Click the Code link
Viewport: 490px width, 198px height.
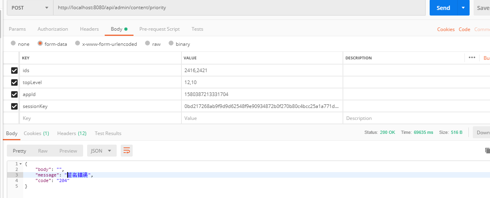point(464,29)
